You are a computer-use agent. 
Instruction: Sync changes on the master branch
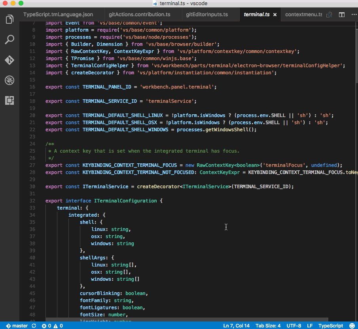[33, 326]
